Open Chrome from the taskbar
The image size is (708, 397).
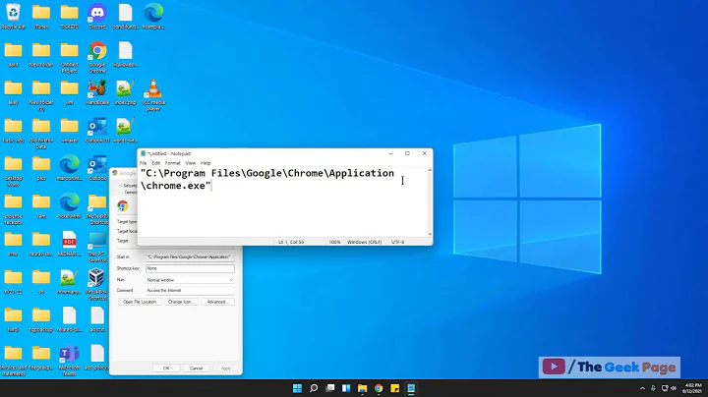(379, 388)
